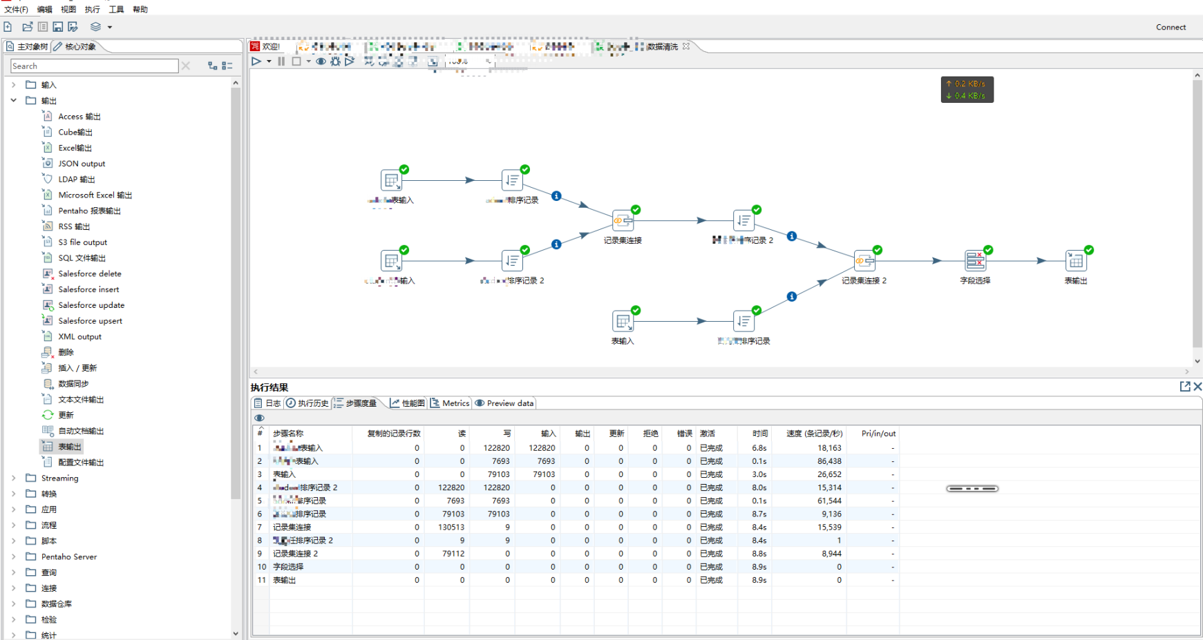The height and width of the screenshot is (640, 1203).
Task: Run the transformation with the play icon
Action: (256, 61)
